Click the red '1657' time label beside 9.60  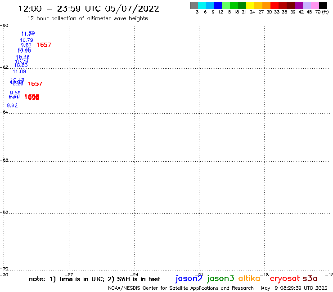point(44,45)
